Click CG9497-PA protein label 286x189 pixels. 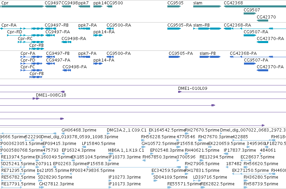pos(58,60)
